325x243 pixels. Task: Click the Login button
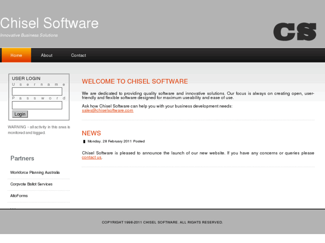(20, 114)
